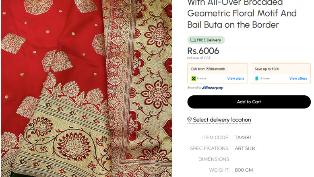Click the Razorpay logo
The image size is (314, 177).
point(213,88)
